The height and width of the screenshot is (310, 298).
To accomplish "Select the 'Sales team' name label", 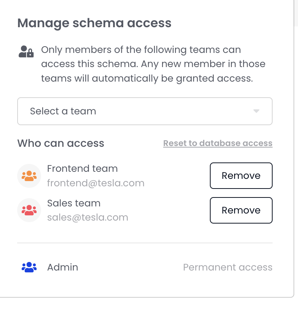I will (74, 203).
